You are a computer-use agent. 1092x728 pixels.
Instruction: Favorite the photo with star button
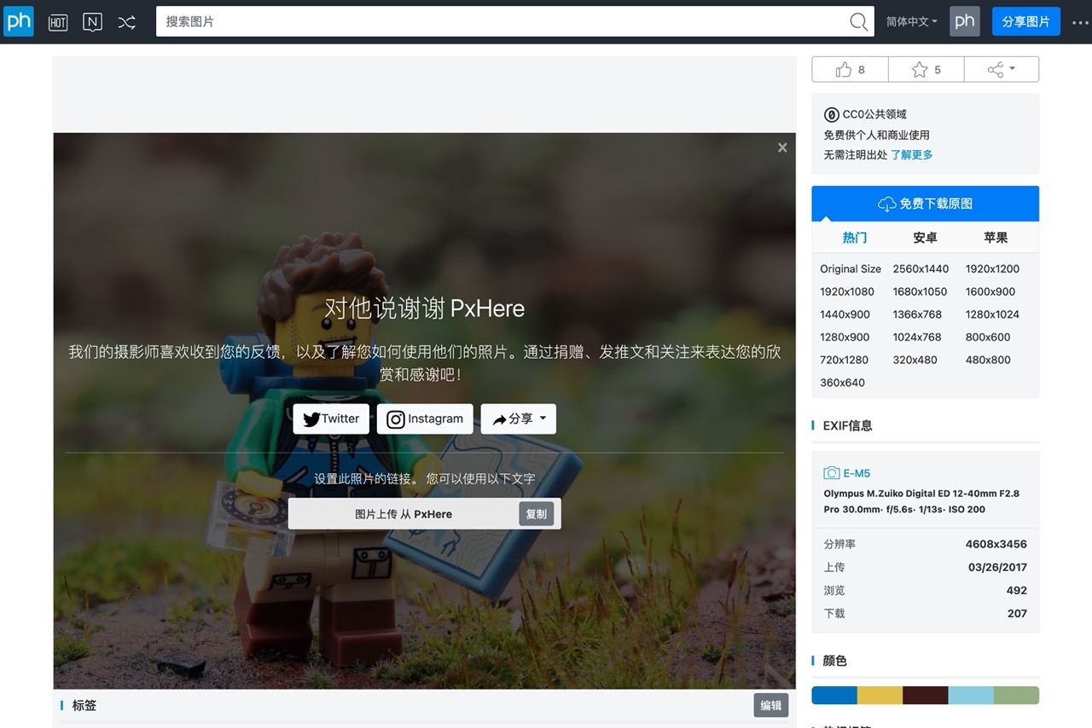(x=926, y=69)
